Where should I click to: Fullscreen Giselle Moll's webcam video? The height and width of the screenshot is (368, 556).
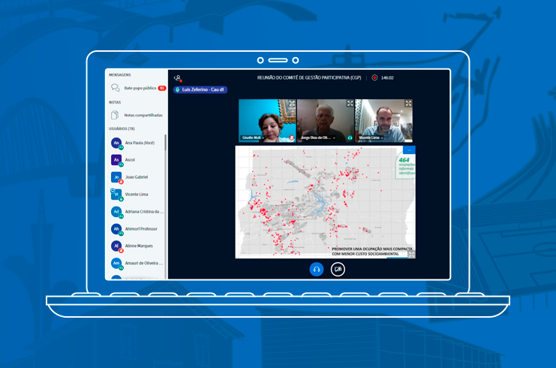(291, 104)
